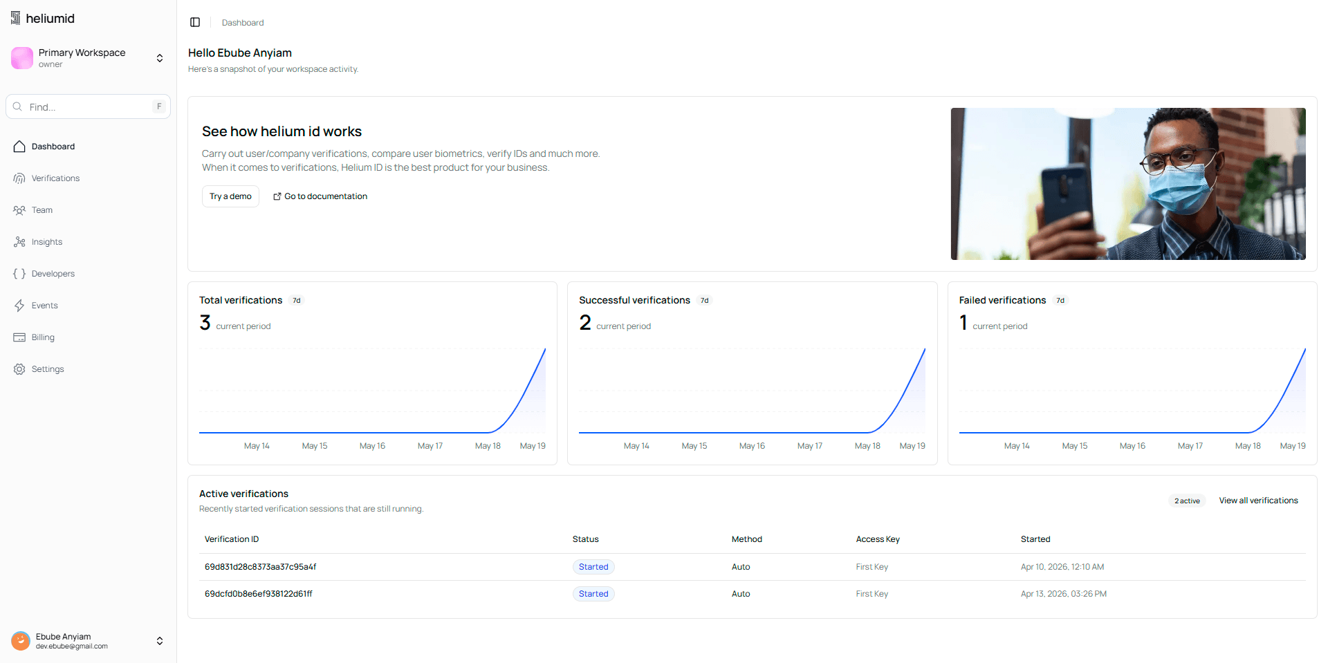
Task: Follow the Go to documentation link
Action: tap(320, 196)
